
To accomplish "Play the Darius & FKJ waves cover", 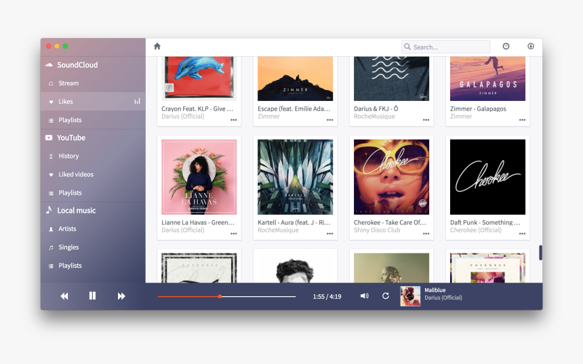I will 392,79.
